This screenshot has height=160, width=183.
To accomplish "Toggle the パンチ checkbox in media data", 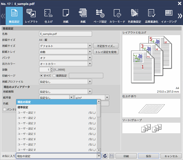I will coord(5,109).
